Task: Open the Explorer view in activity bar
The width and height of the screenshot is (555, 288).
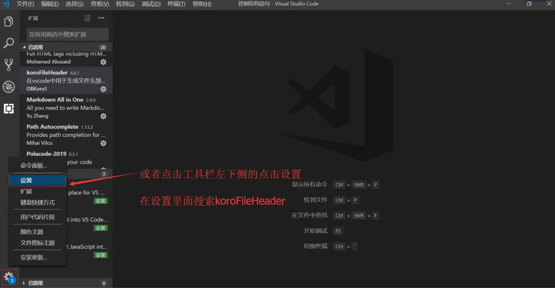Action: pos(9,21)
